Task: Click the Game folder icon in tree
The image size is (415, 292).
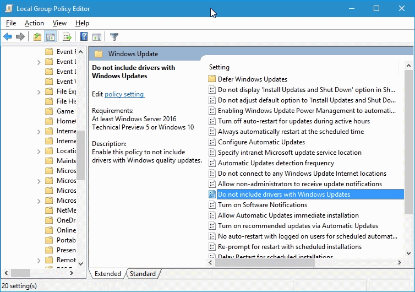Action: tap(49, 111)
